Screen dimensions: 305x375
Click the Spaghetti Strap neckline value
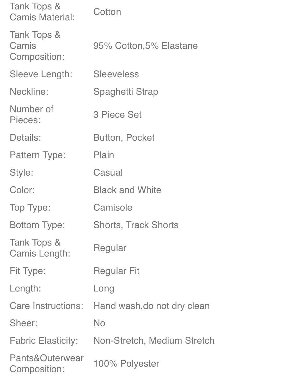coord(126,92)
